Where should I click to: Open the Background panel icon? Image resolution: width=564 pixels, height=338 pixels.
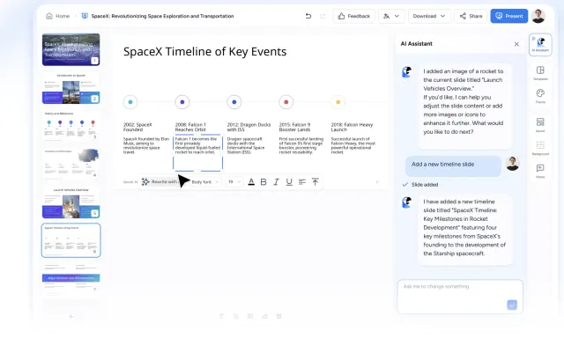tap(540, 148)
